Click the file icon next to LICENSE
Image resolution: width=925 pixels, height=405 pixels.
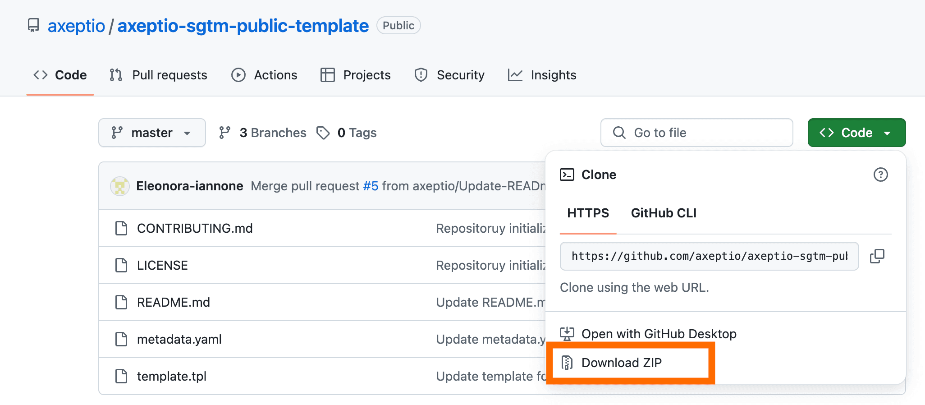pos(121,265)
